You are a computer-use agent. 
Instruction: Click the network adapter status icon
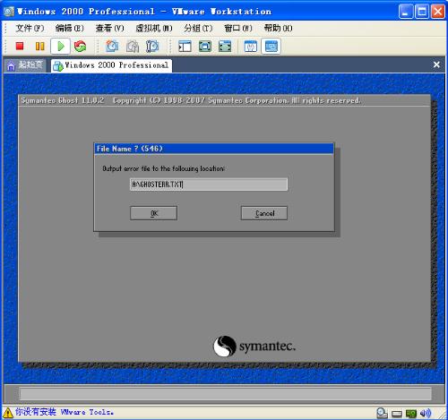point(411,414)
